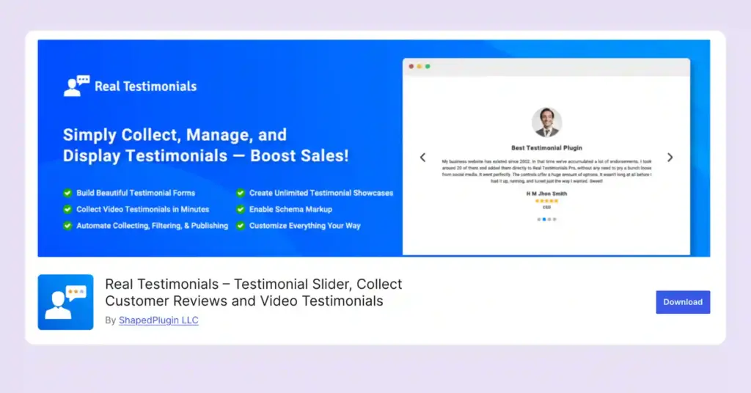Click the testimonial author avatar photo
The height and width of the screenshot is (393, 751).
pyautogui.click(x=546, y=122)
